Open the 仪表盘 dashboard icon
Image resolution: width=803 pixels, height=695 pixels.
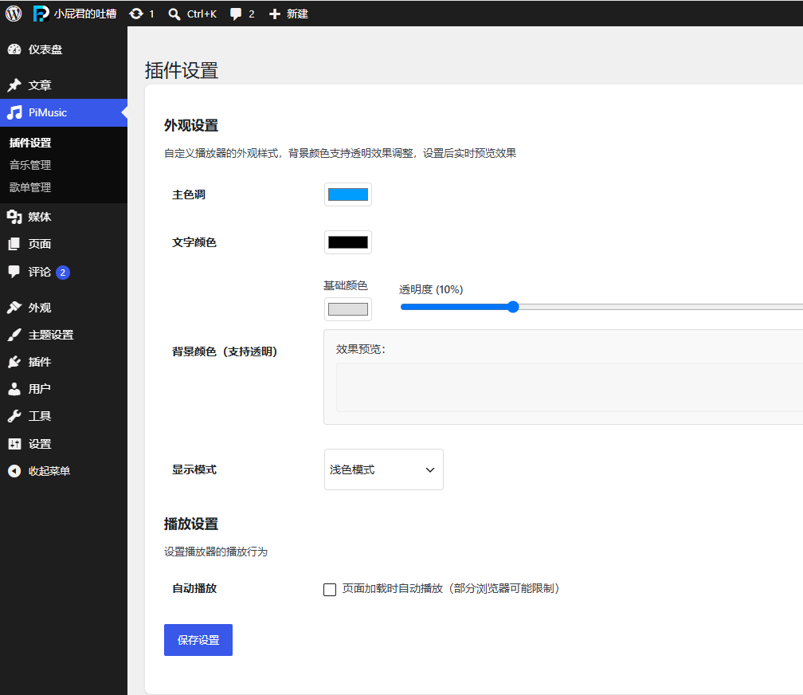pyautogui.click(x=14, y=49)
